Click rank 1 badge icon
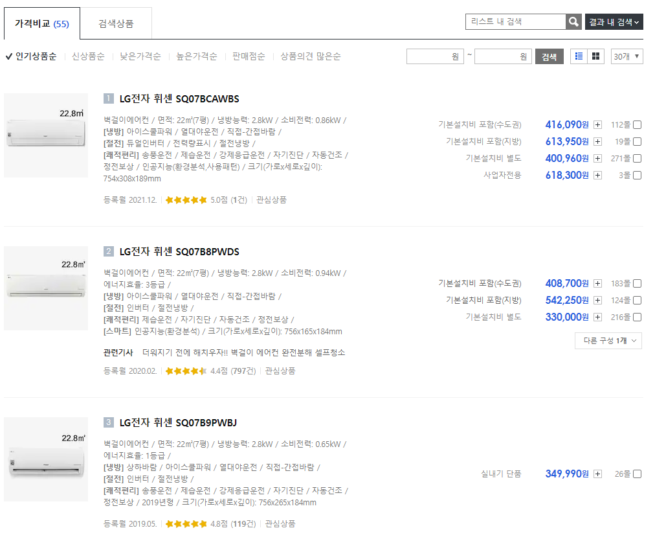The image size is (655, 539). [109, 98]
